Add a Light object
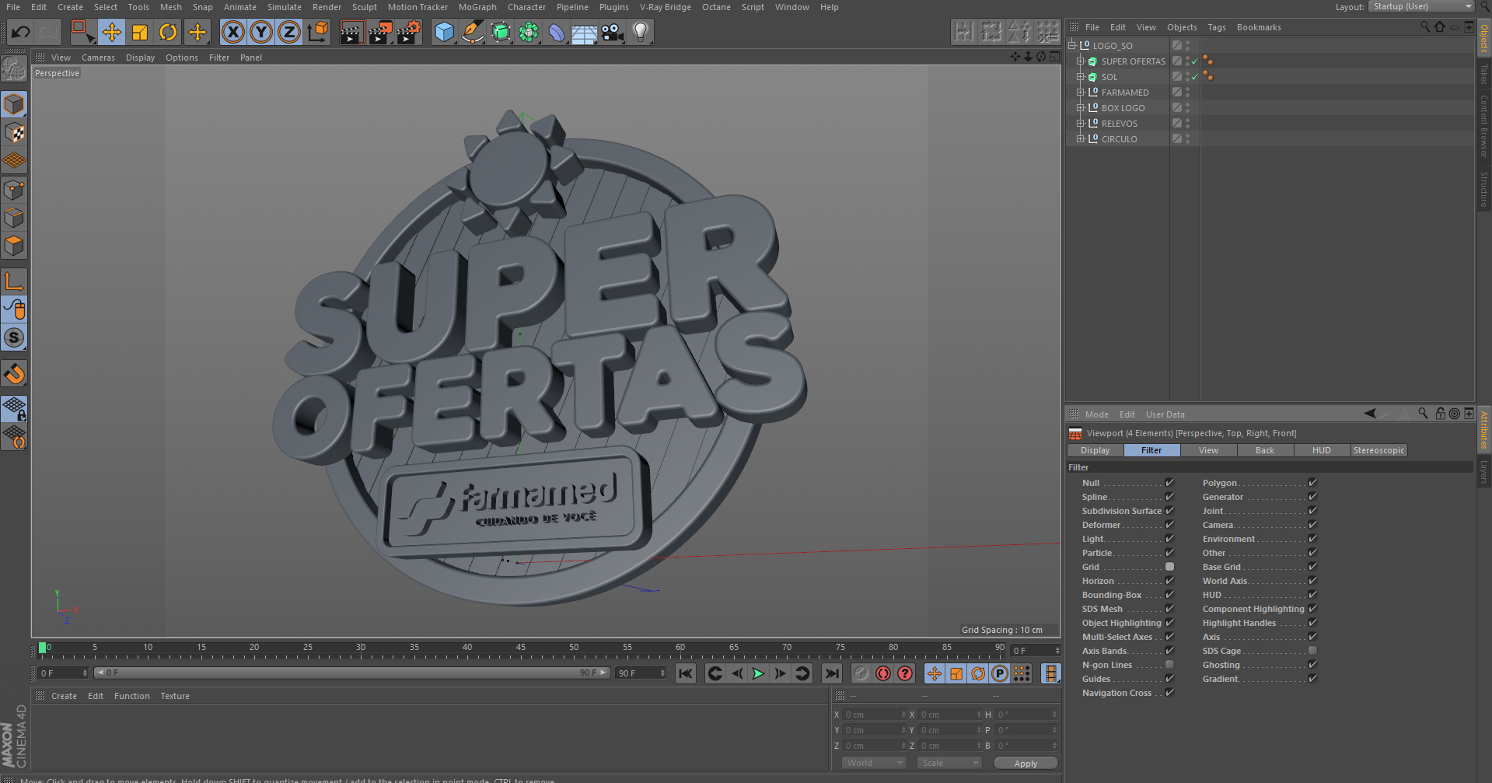This screenshot has height=783, width=1492. click(x=641, y=32)
